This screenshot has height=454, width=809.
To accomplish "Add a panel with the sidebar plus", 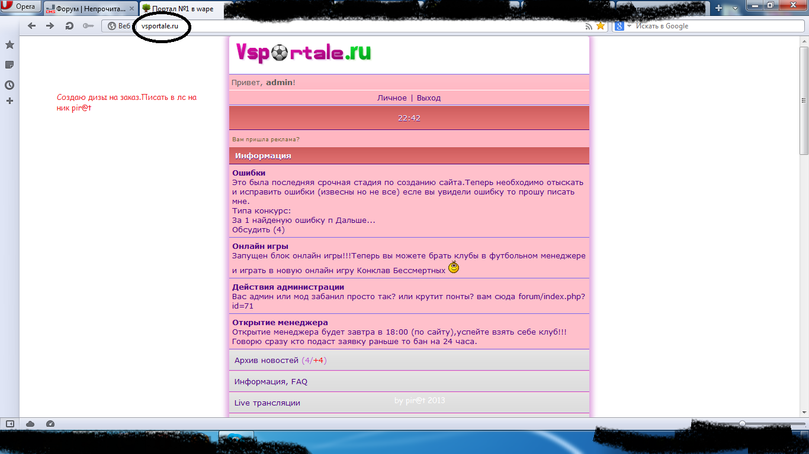I will tap(9, 101).
